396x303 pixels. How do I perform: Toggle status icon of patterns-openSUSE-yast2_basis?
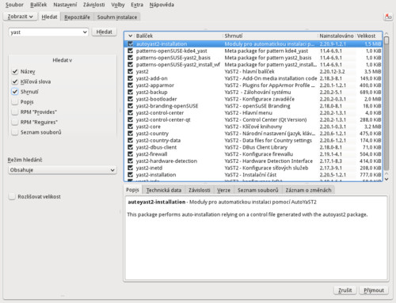click(130, 58)
